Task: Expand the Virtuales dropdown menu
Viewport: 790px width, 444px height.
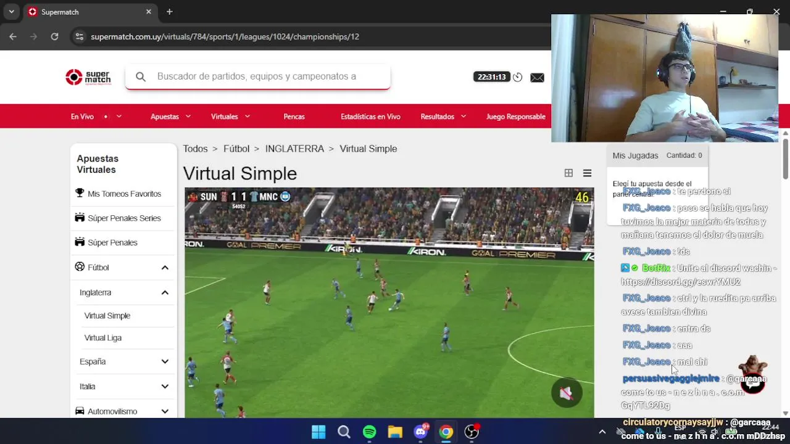Action: [x=231, y=117]
